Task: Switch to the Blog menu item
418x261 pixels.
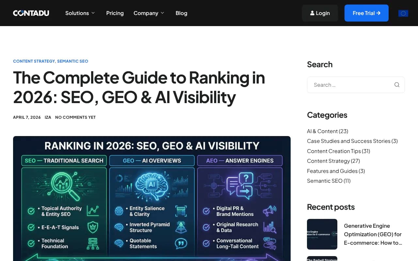Action: point(181,13)
